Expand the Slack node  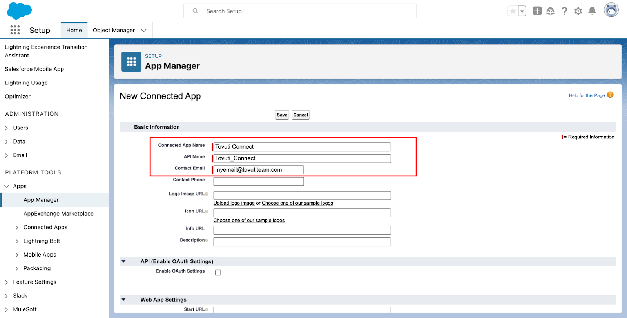tap(6, 296)
